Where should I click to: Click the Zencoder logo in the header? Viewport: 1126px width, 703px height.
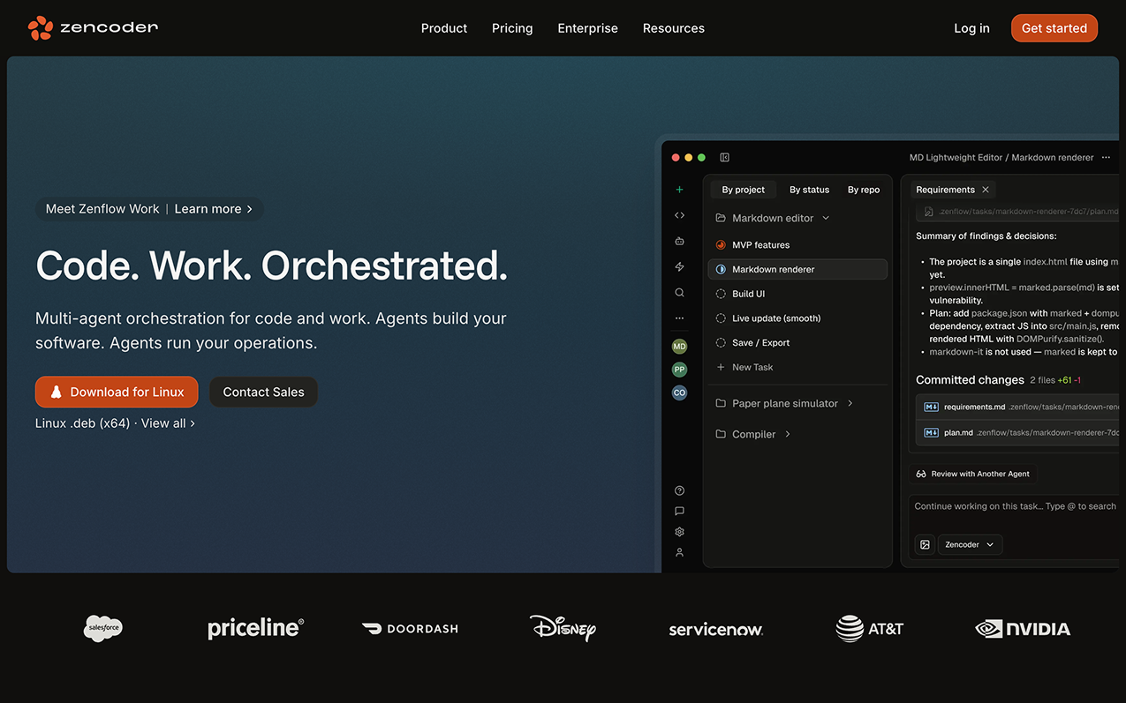93,28
